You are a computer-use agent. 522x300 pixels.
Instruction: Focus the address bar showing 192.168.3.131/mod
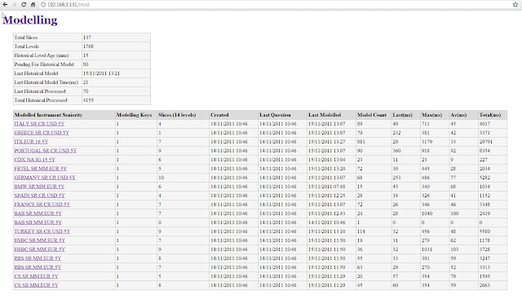point(276,5)
